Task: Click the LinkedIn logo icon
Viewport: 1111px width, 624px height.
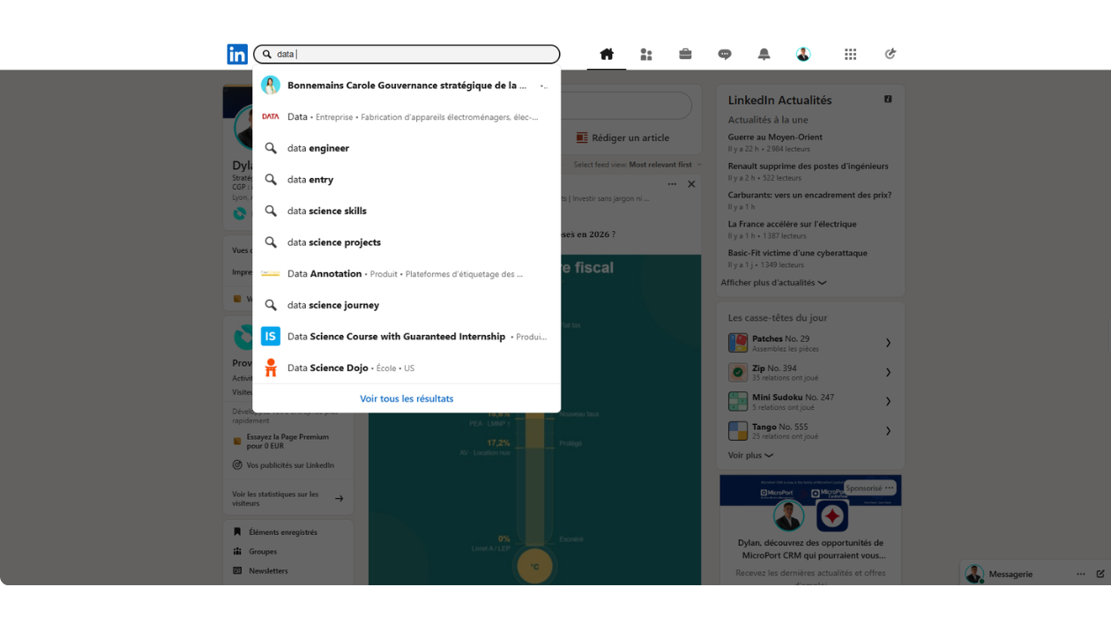Action: click(x=237, y=54)
